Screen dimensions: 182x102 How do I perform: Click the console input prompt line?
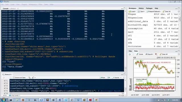pos(63,69)
